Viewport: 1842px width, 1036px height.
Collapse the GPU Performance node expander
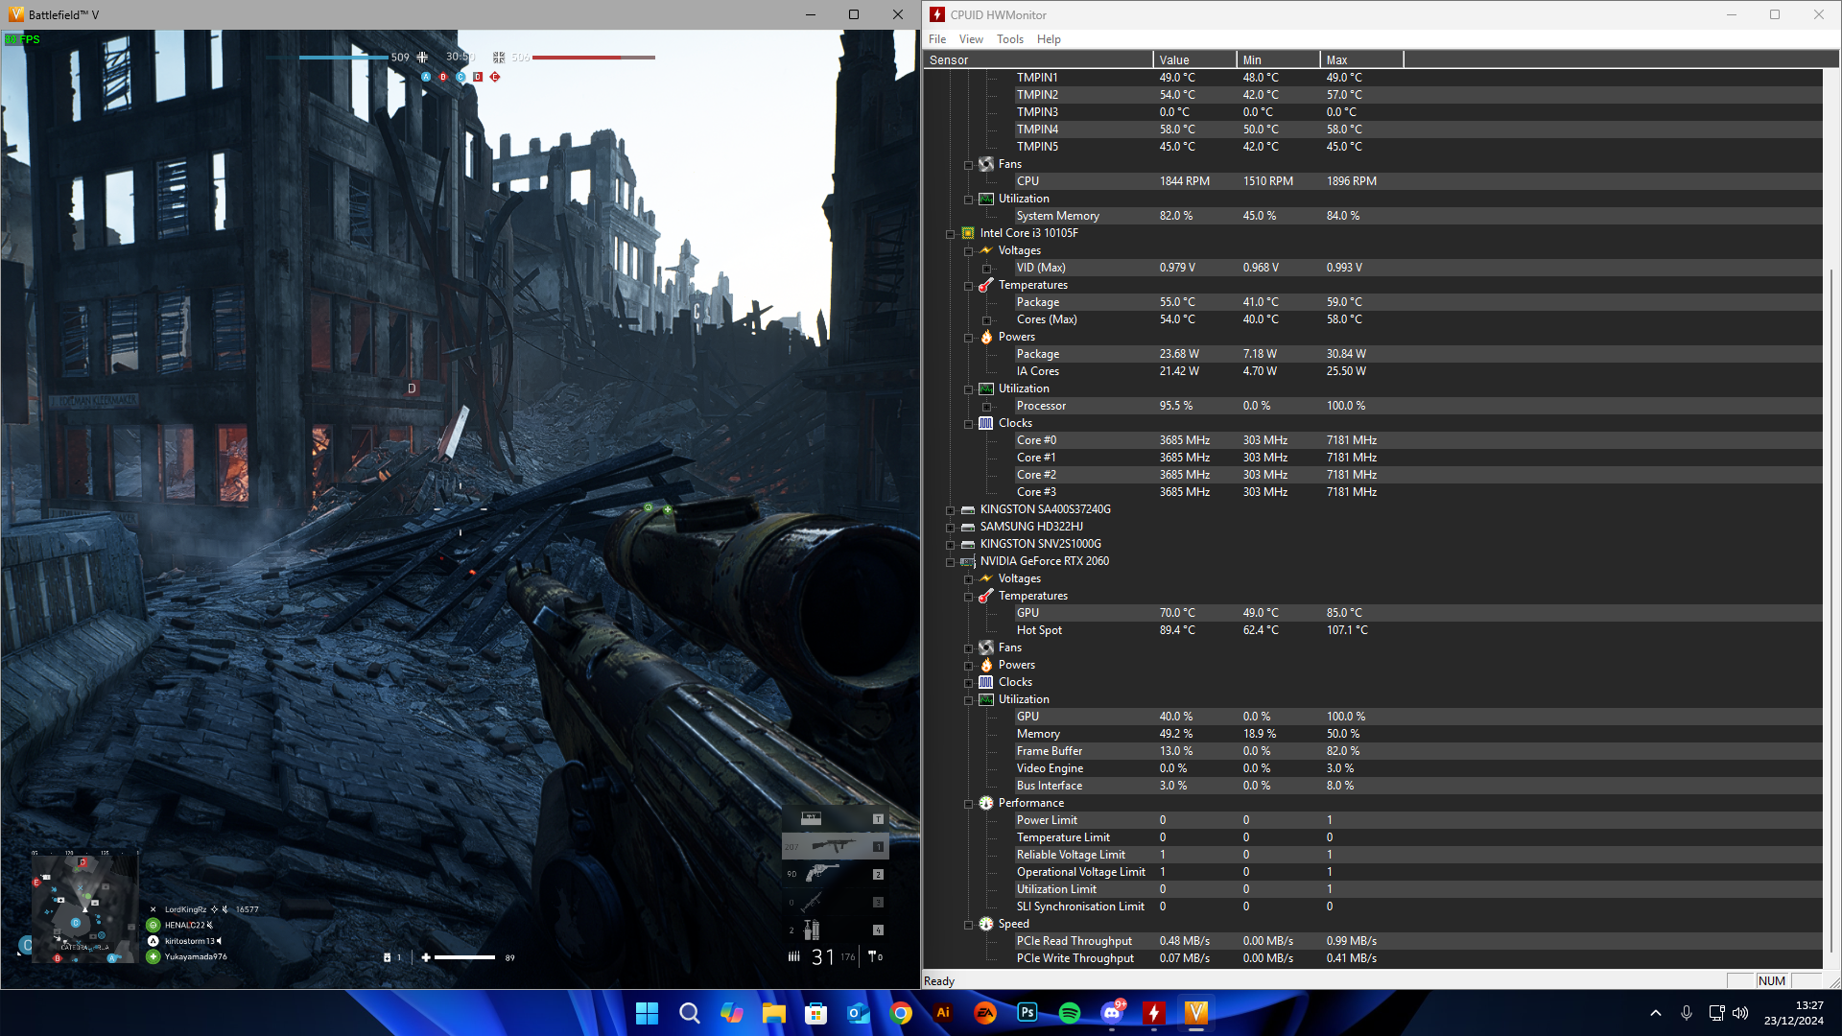pos(969,804)
